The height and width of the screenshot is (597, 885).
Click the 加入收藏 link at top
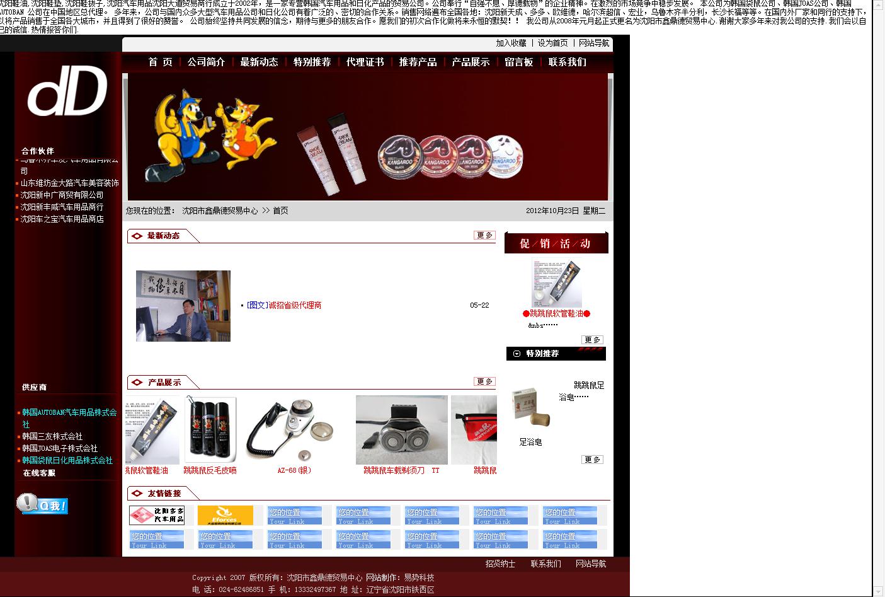point(511,43)
